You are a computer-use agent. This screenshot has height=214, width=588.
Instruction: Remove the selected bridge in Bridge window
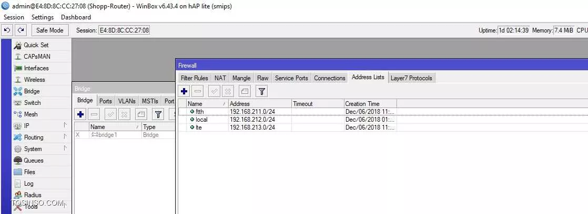click(x=95, y=114)
